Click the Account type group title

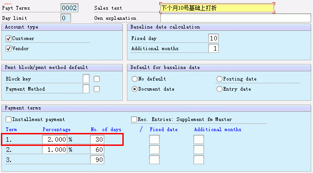(x=22, y=27)
